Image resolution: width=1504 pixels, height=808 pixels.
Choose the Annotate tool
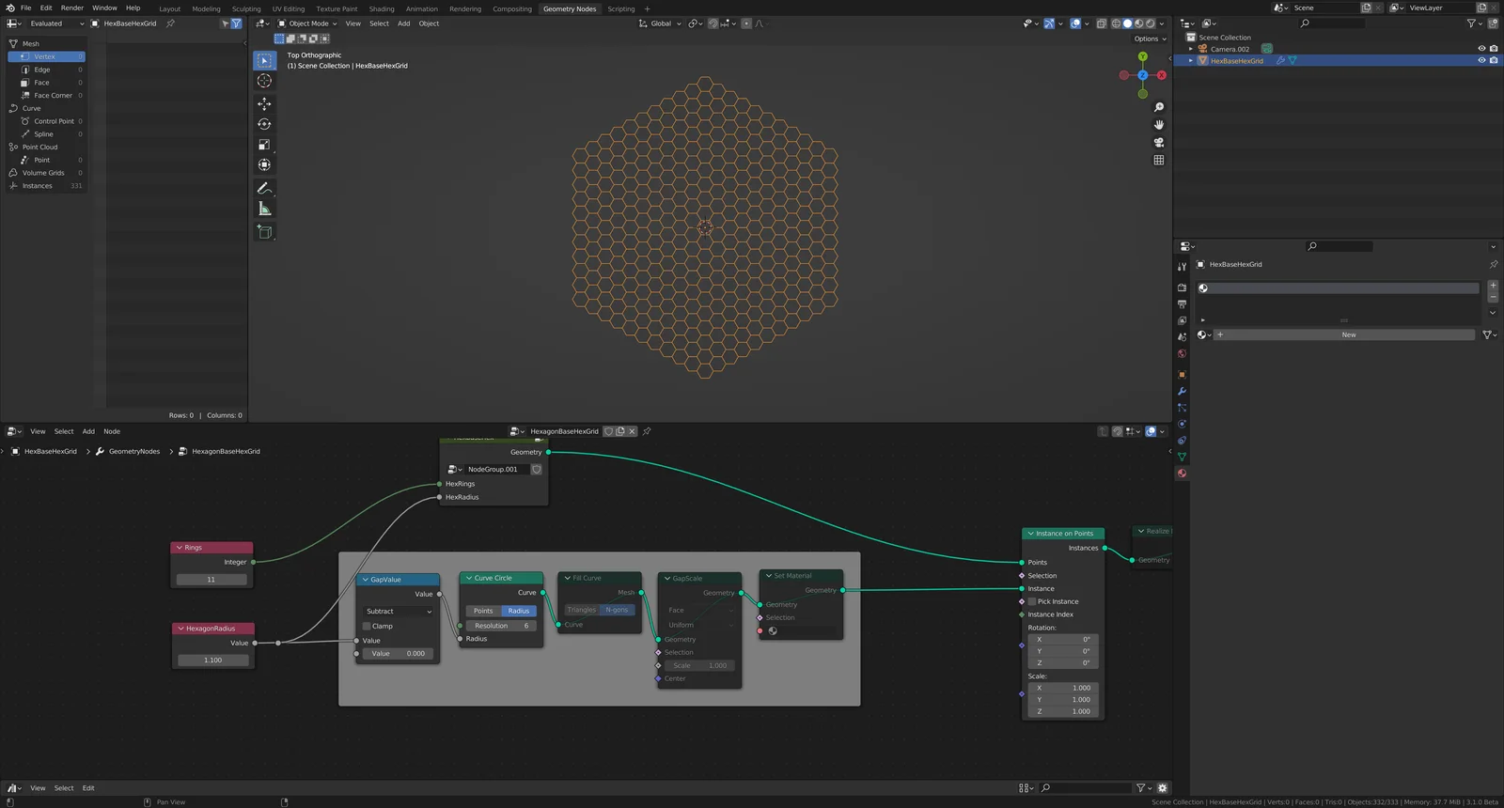[264, 189]
